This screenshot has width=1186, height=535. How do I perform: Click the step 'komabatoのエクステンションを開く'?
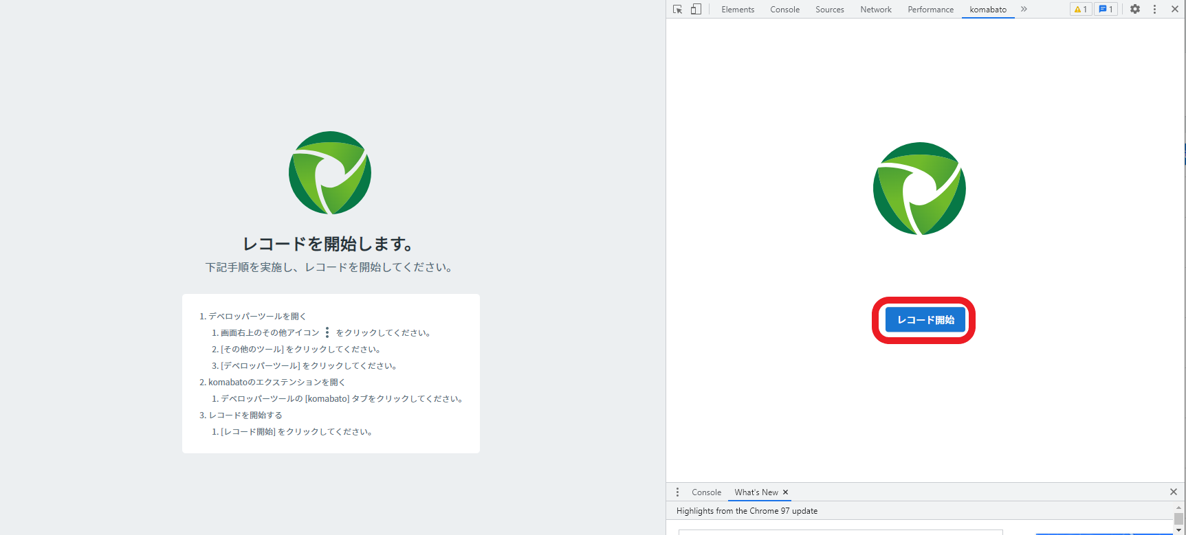[x=276, y=383]
